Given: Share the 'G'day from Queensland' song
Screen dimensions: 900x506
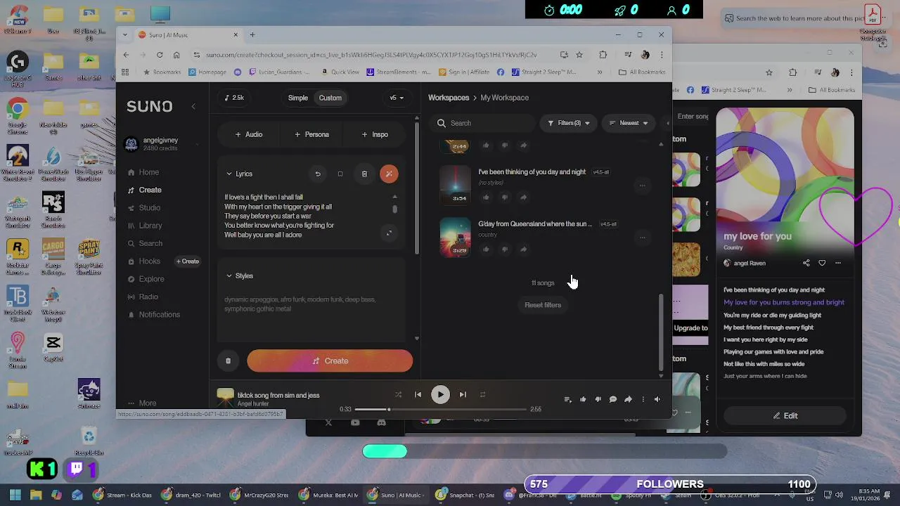Looking at the screenshot, I should pyautogui.click(x=523, y=249).
